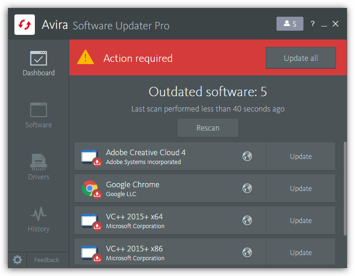Open the History section
Viewport: 355px width, 276px height.
tap(39, 220)
